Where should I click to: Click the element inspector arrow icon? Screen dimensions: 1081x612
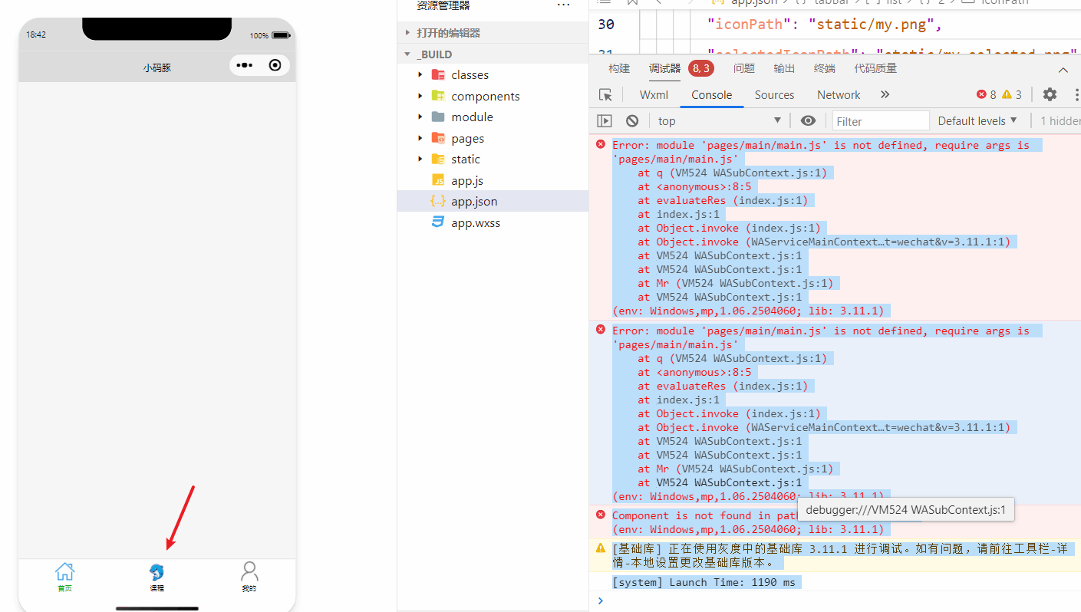(x=605, y=95)
